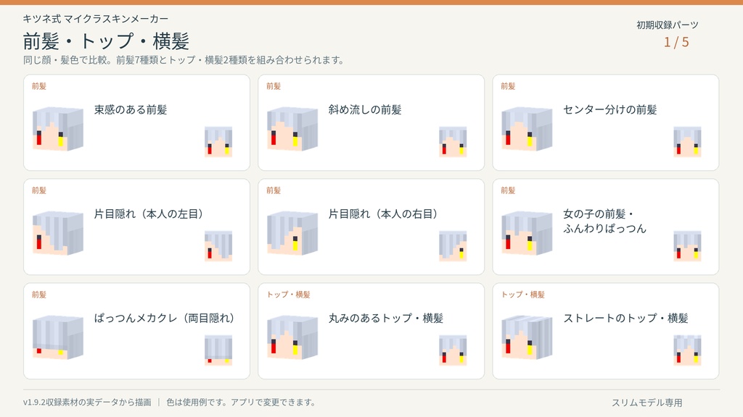Click the 3D head preview for ストレートのトップ・横髪

click(x=527, y=337)
